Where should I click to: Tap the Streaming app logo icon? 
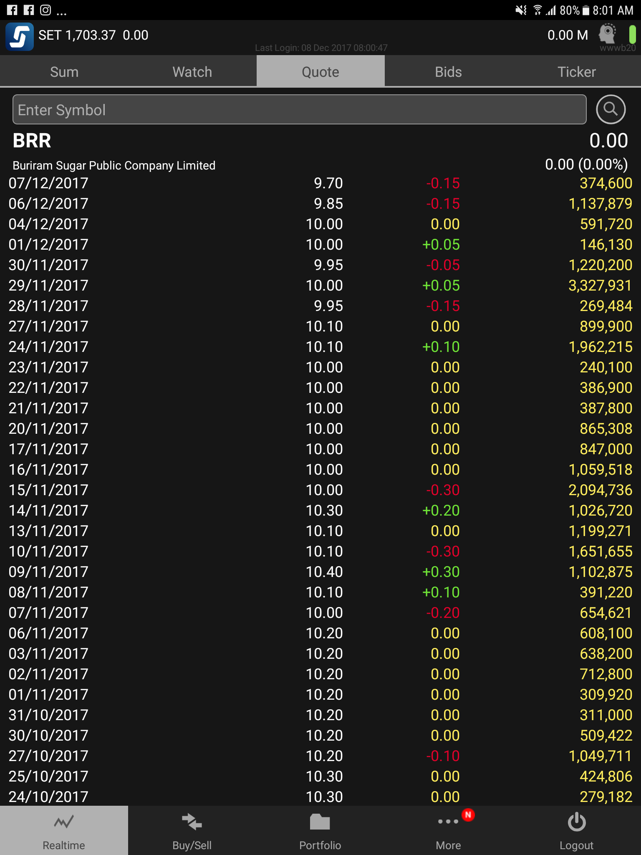[x=20, y=37]
